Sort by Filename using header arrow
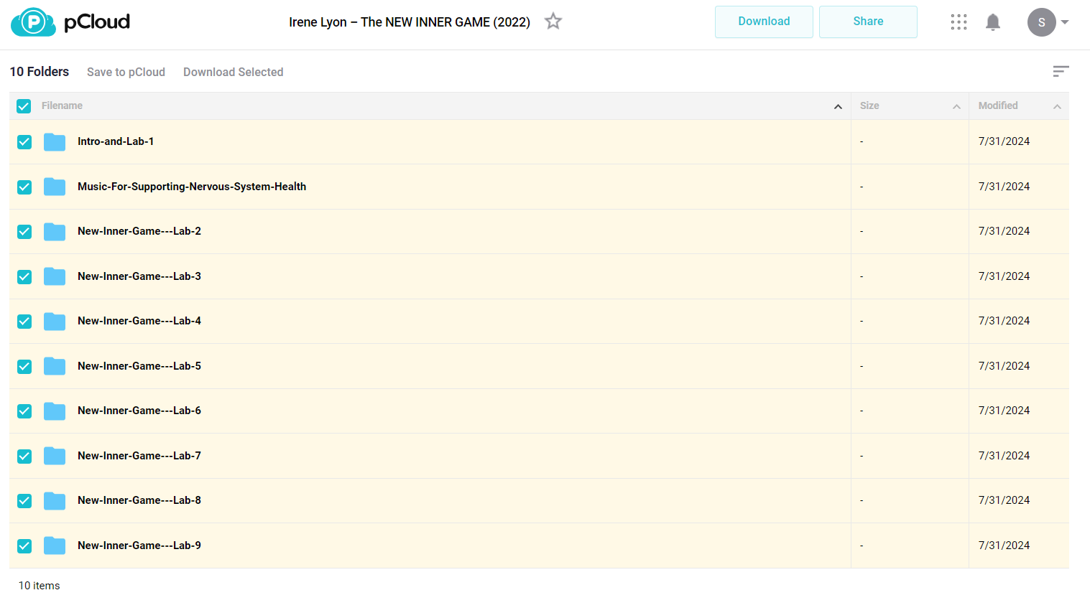The width and height of the screenshot is (1090, 613). pos(838,106)
